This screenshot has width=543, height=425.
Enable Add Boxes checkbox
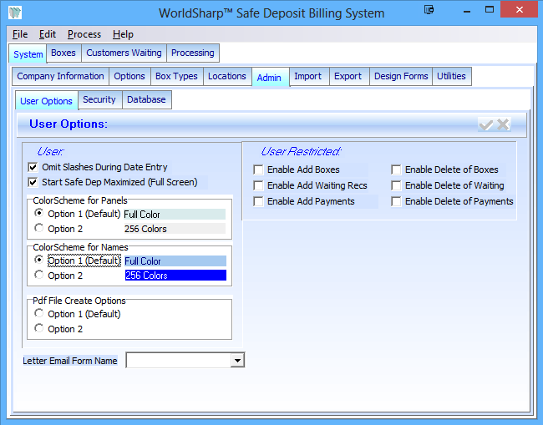tap(258, 169)
